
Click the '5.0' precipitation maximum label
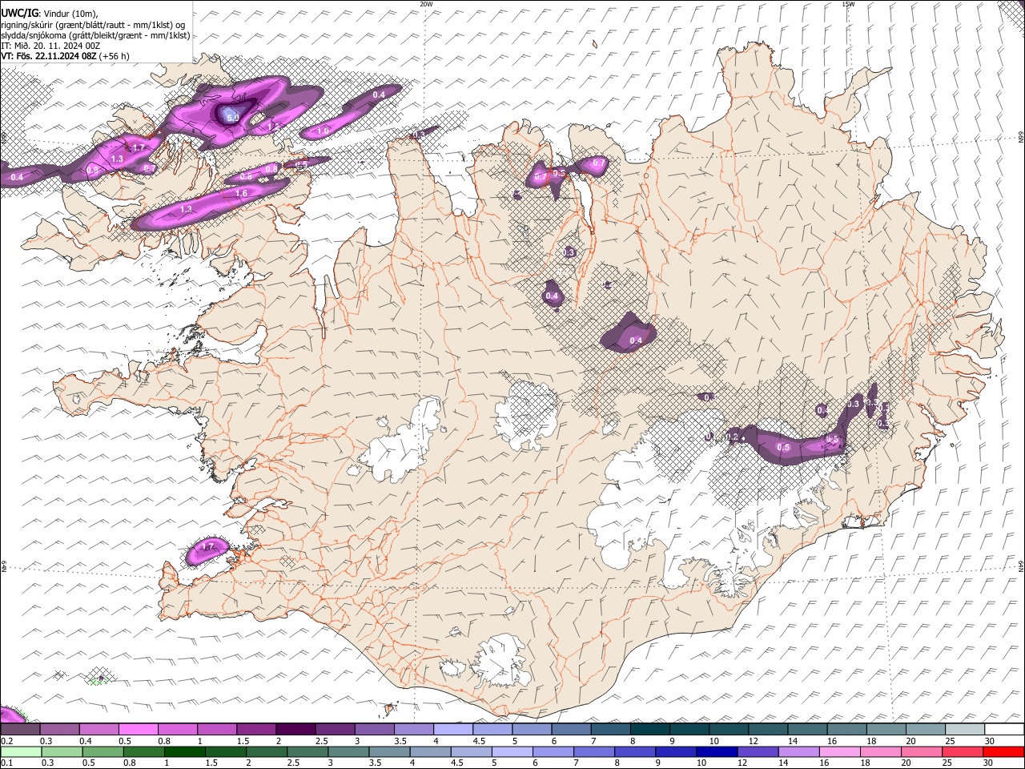point(233,118)
